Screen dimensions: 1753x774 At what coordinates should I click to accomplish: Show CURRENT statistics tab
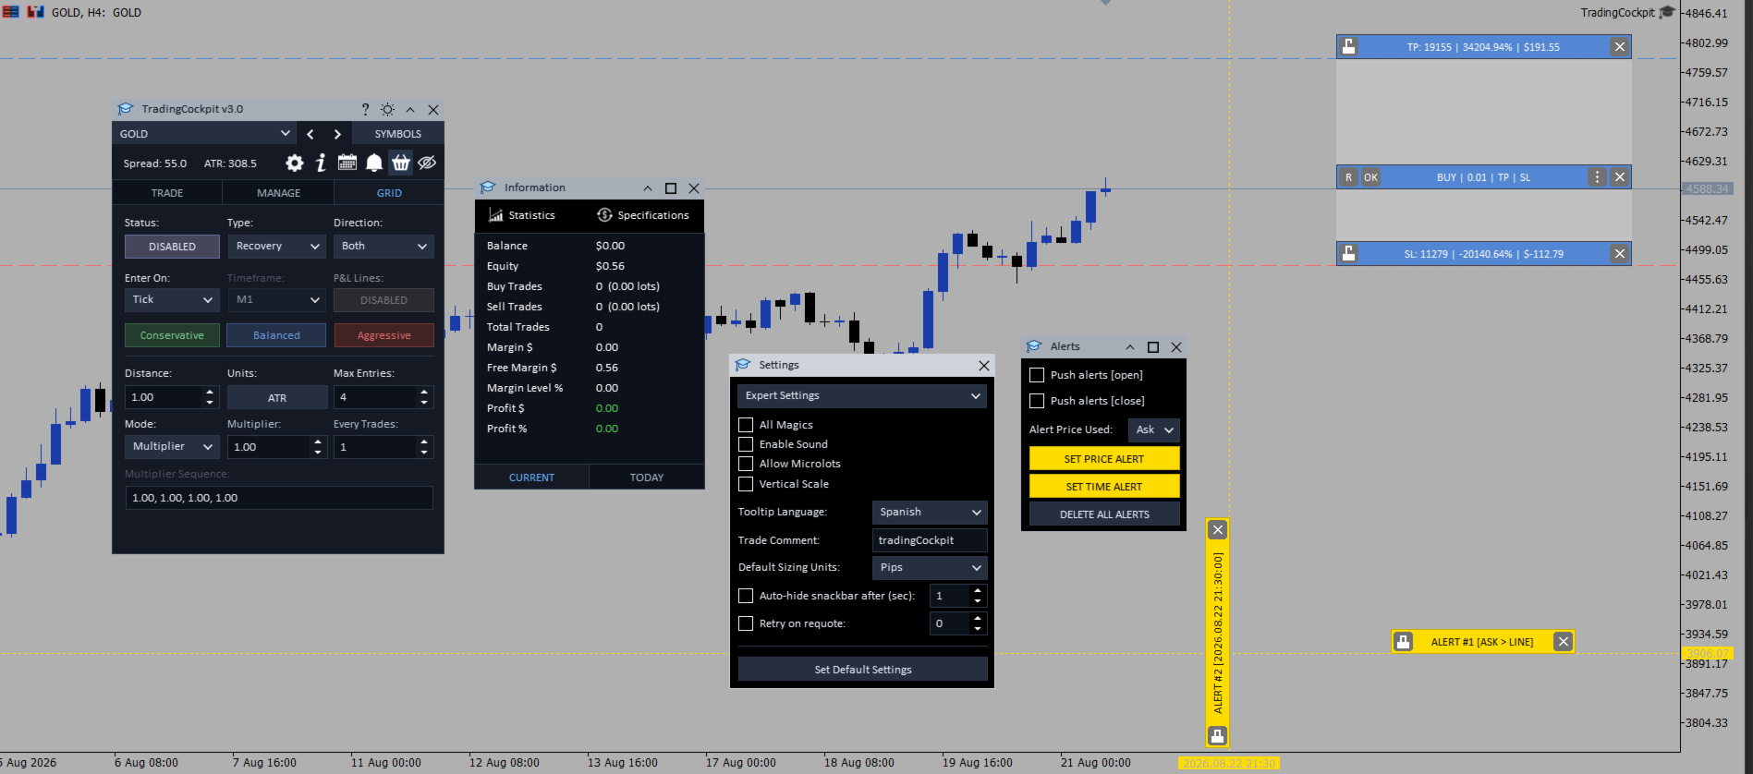coord(531,478)
